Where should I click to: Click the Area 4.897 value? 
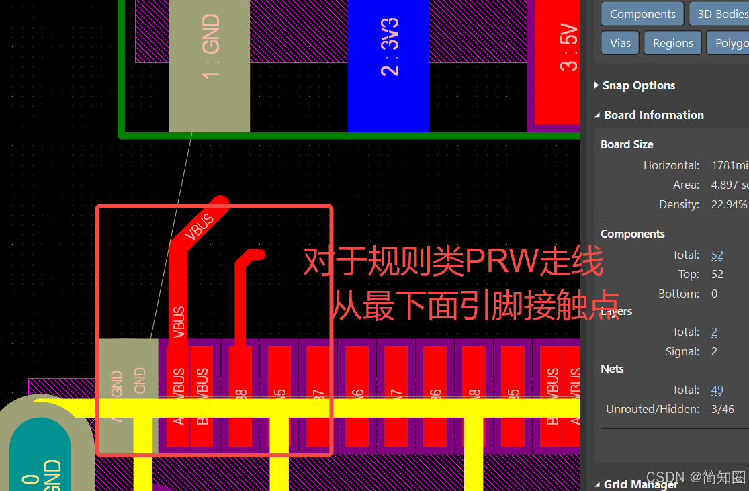click(730, 185)
